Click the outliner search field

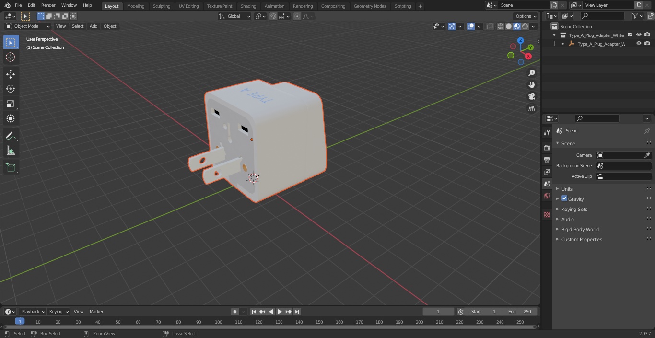coord(602,16)
